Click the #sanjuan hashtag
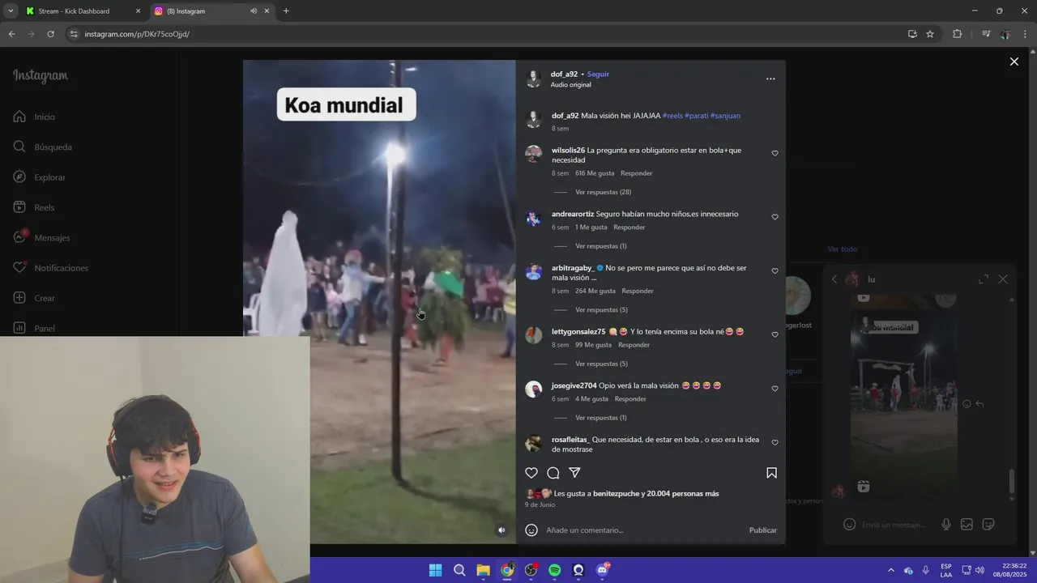1037x583 pixels. tap(725, 116)
